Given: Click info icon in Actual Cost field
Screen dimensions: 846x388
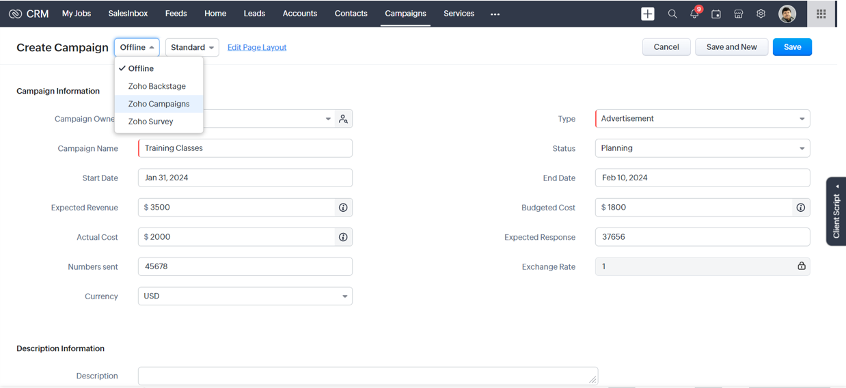Looking at the screenshot, I should coord(343,237).
